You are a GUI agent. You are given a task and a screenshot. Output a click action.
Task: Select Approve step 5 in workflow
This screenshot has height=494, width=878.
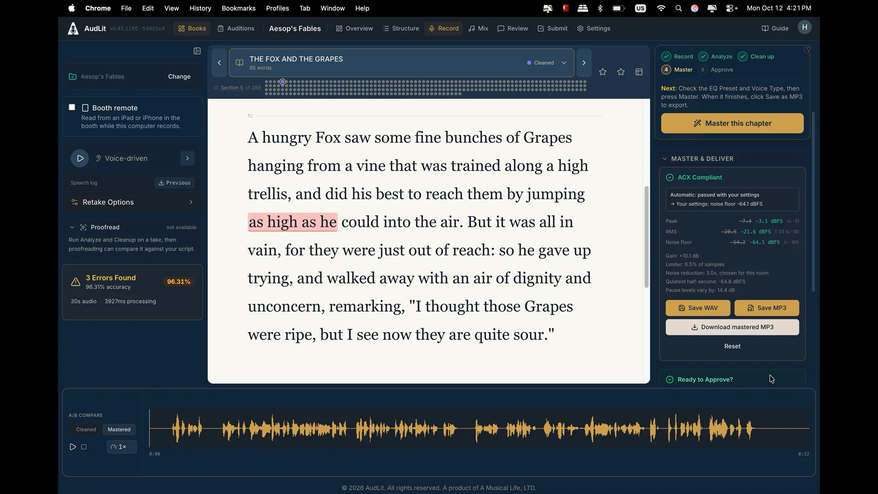pos(716,70)
